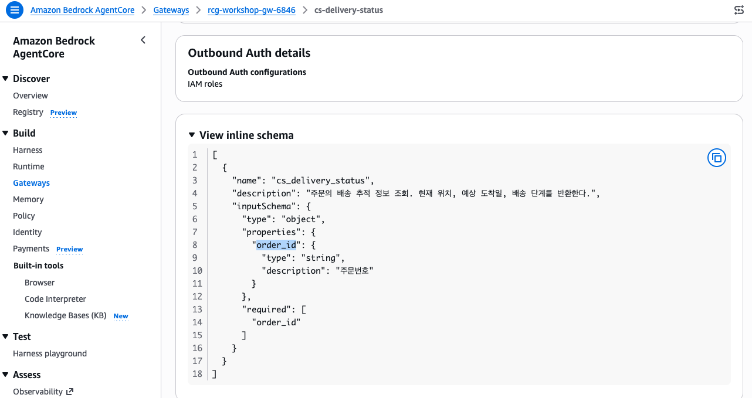752x398 pixels.
Task: Open Harness in the sidebar
Action: [28, 150]
